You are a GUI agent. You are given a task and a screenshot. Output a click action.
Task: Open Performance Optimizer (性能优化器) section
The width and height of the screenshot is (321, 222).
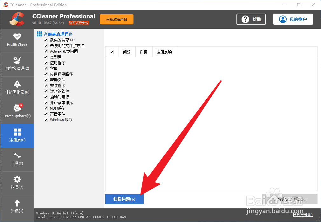pyautogui.click(x=17, y=88)
